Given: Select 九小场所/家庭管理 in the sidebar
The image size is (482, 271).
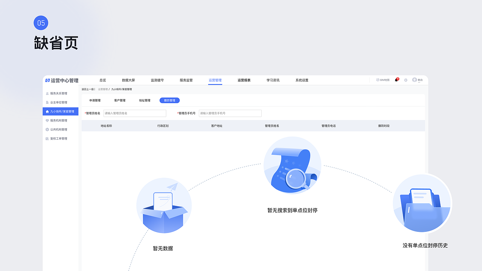Looking at the screenshot, I should point(60,111).
